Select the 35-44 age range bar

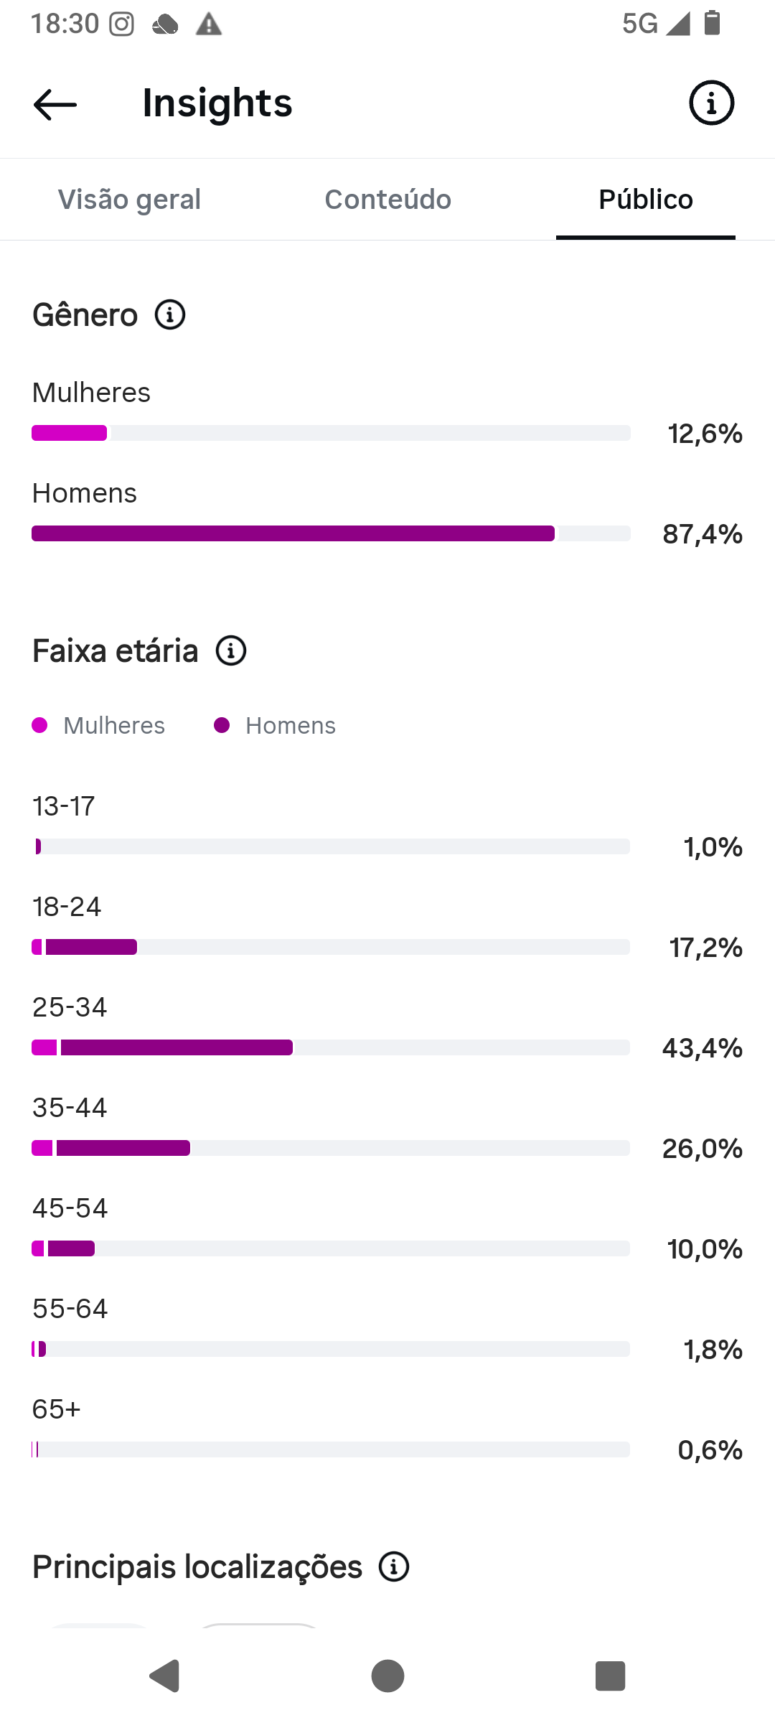point(331,1148)
